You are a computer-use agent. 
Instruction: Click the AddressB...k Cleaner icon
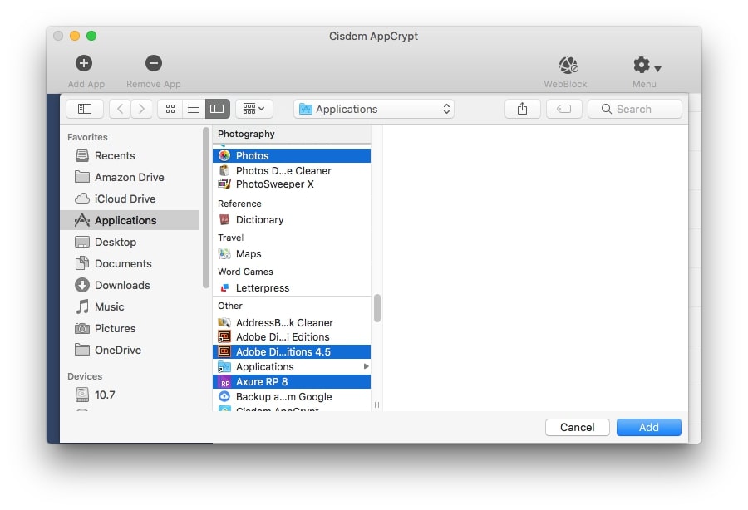tap(224, 322)
